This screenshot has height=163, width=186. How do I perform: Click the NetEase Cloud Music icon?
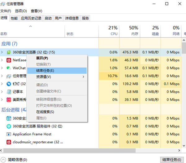coord(9,60)
